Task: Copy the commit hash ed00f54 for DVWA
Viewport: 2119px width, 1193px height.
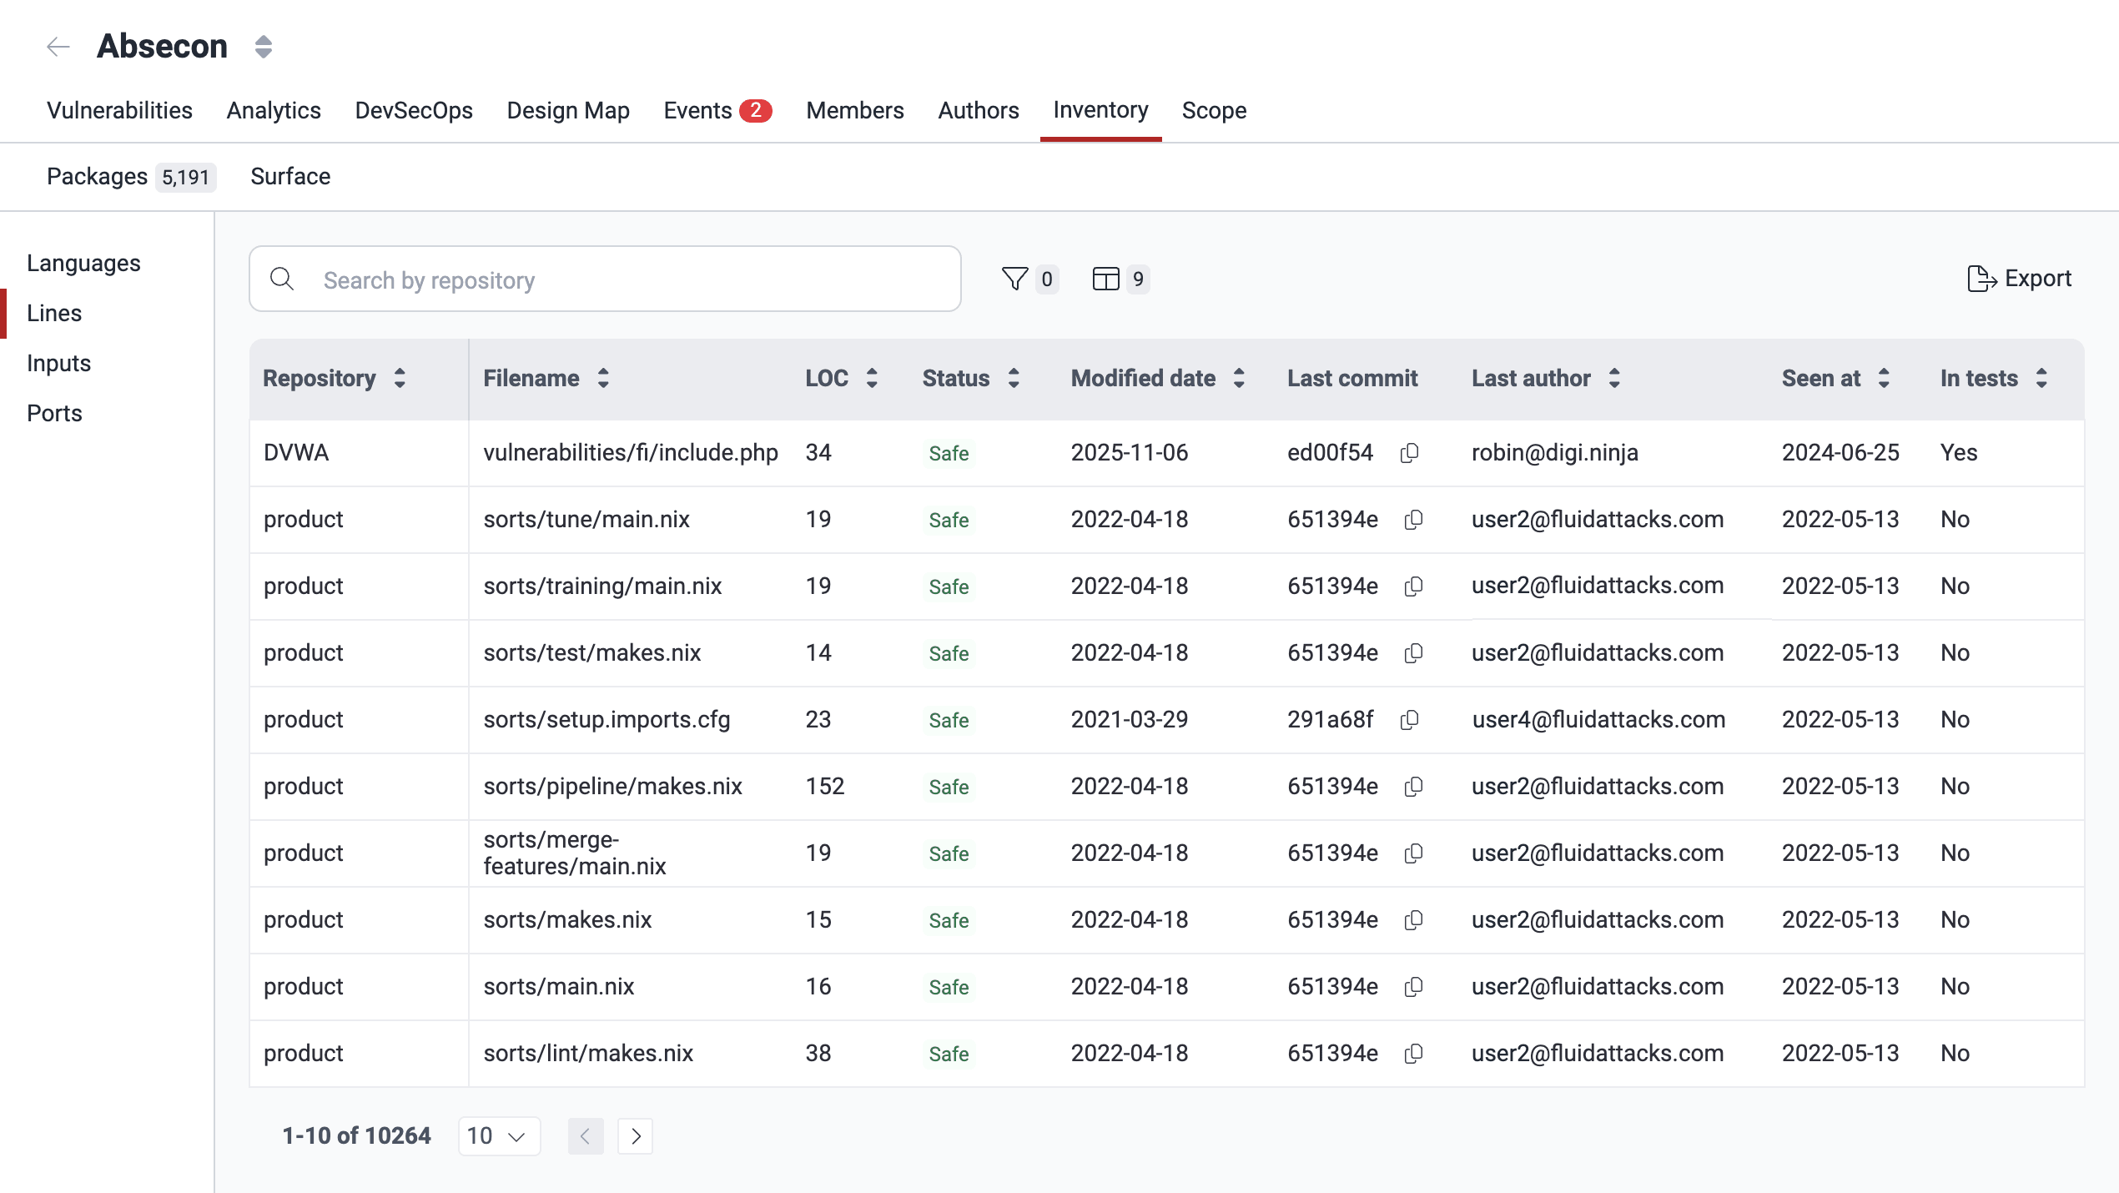Action: (x=1410, y=453)
